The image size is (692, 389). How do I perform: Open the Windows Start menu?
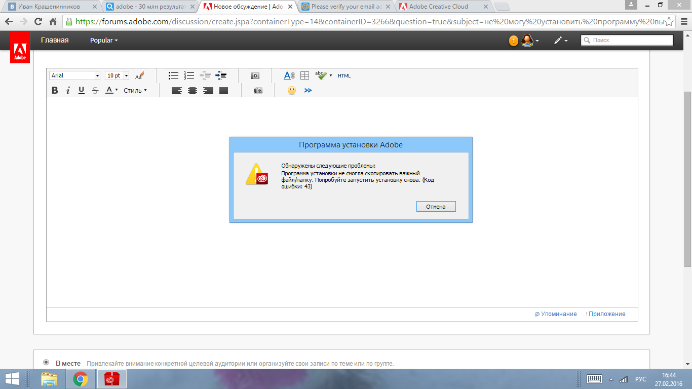[x=12, y=379]
